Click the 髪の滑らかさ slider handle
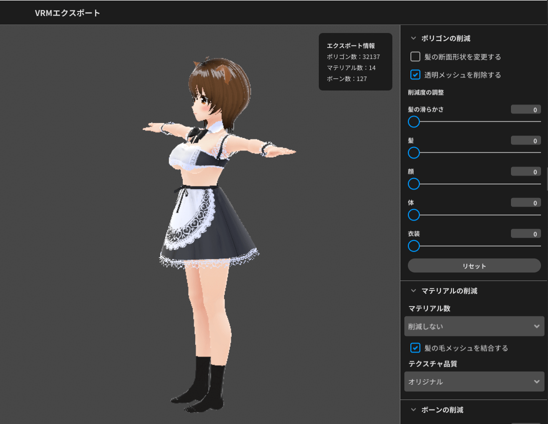Screen dimensions: 548x424 (414, 121)
